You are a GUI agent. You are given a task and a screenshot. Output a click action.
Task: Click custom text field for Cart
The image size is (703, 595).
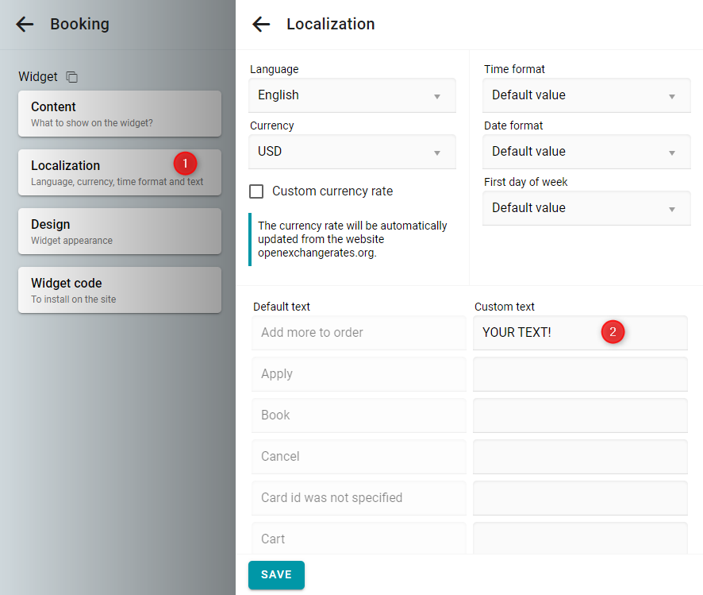click(x=580, y=539)
